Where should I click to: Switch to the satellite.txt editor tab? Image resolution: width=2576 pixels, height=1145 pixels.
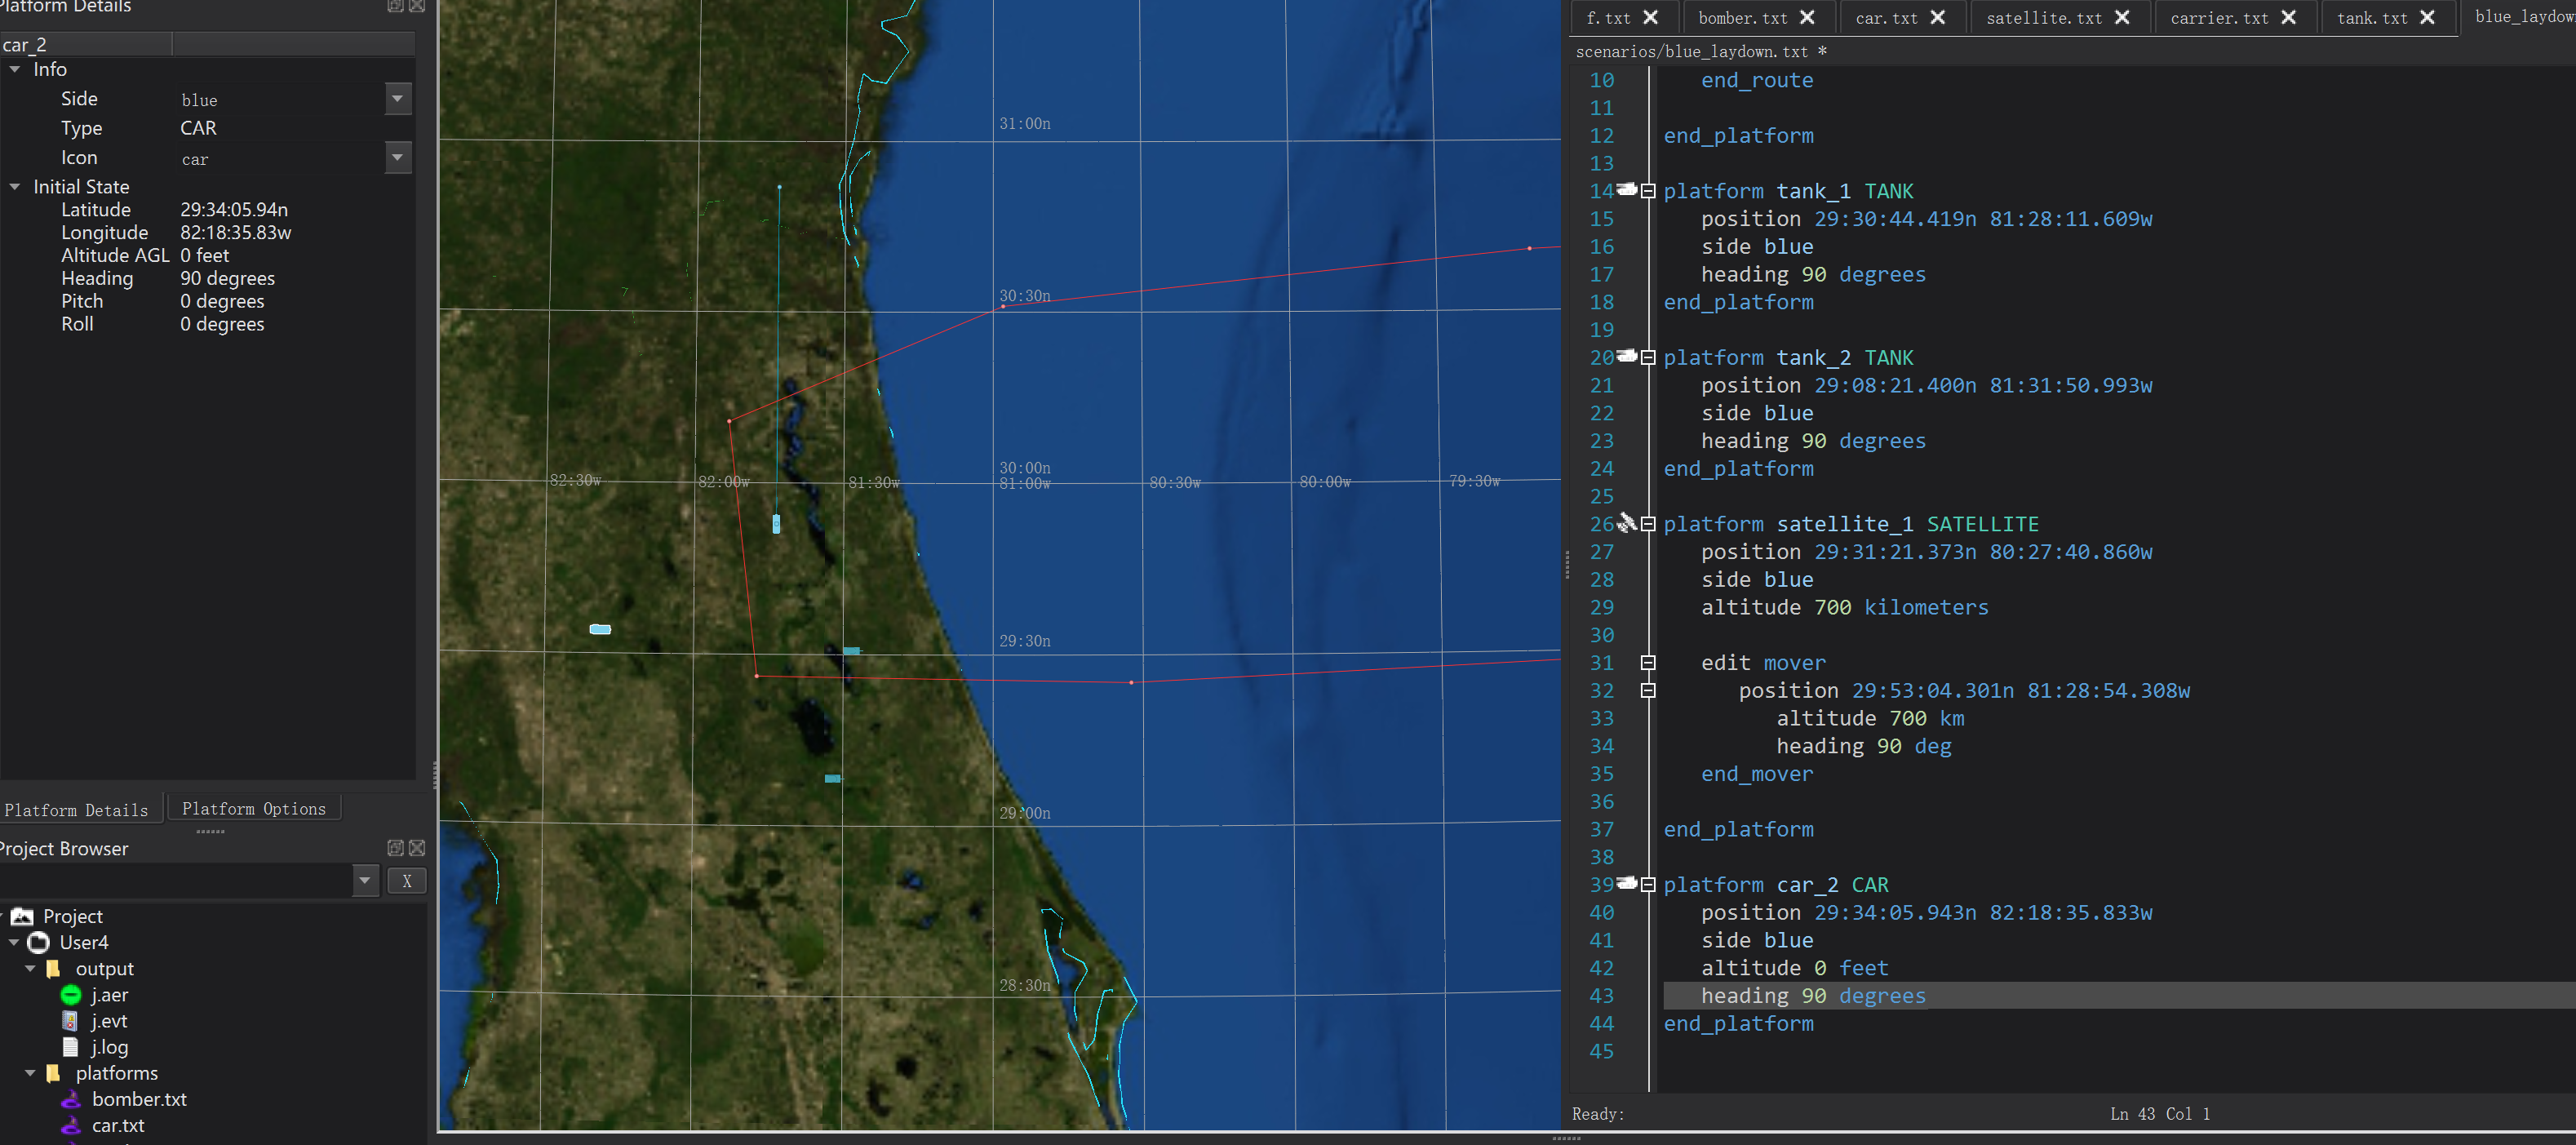(x=2043, y=18)
